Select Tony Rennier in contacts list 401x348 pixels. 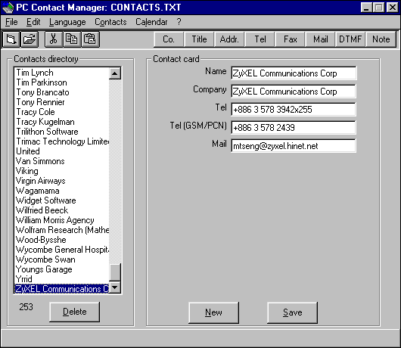(x=61, y=102)
